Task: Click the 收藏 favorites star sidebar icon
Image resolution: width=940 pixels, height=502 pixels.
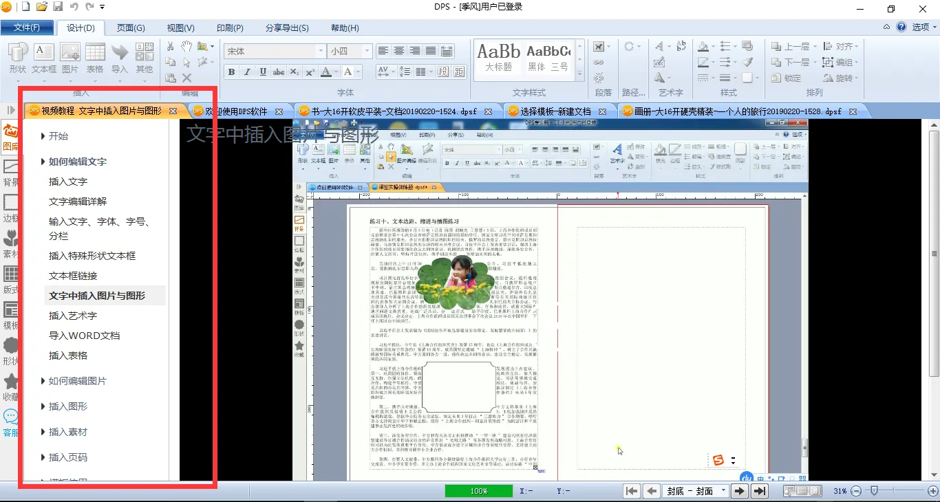Action: tap(11, 385)
